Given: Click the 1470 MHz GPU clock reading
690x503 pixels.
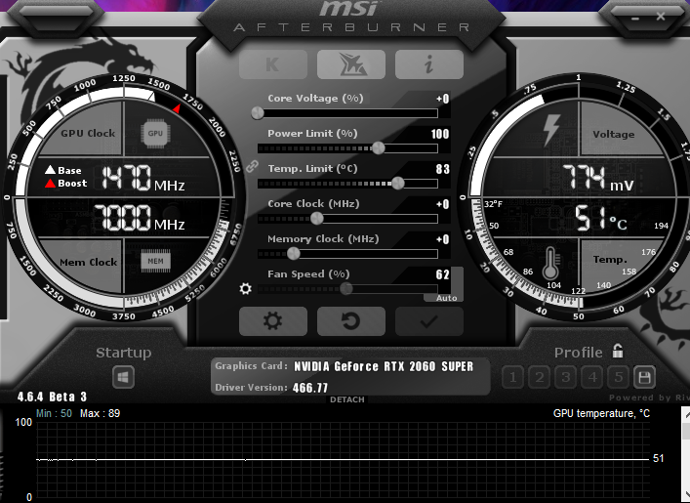Looking at the screenshot, I should coord(143,178).
